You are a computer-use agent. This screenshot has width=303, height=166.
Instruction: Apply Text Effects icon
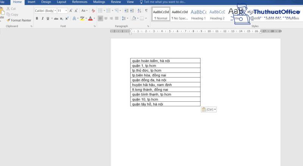tap(74, 19)
